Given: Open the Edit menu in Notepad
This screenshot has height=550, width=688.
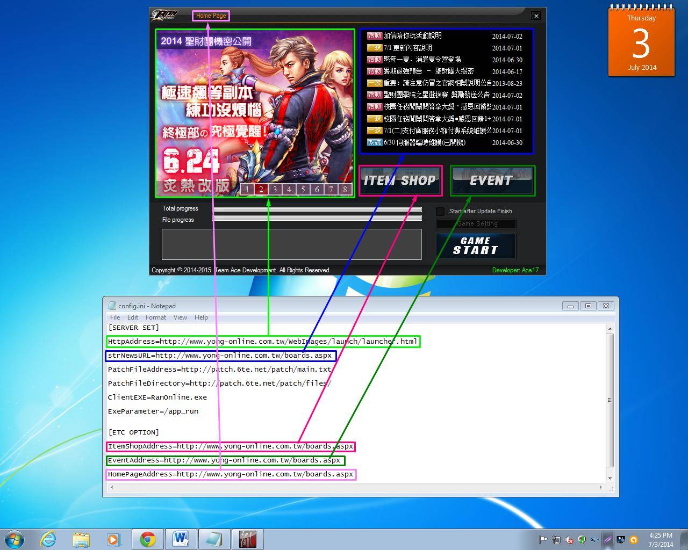Looking at the screenshot, I should [x=133, y=317].
